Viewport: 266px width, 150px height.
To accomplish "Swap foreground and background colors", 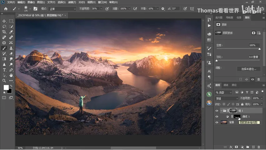I will [x=11, y=86].
